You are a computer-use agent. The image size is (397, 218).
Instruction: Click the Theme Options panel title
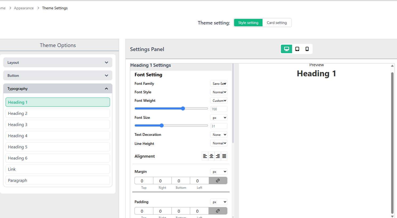pos(58,45)
